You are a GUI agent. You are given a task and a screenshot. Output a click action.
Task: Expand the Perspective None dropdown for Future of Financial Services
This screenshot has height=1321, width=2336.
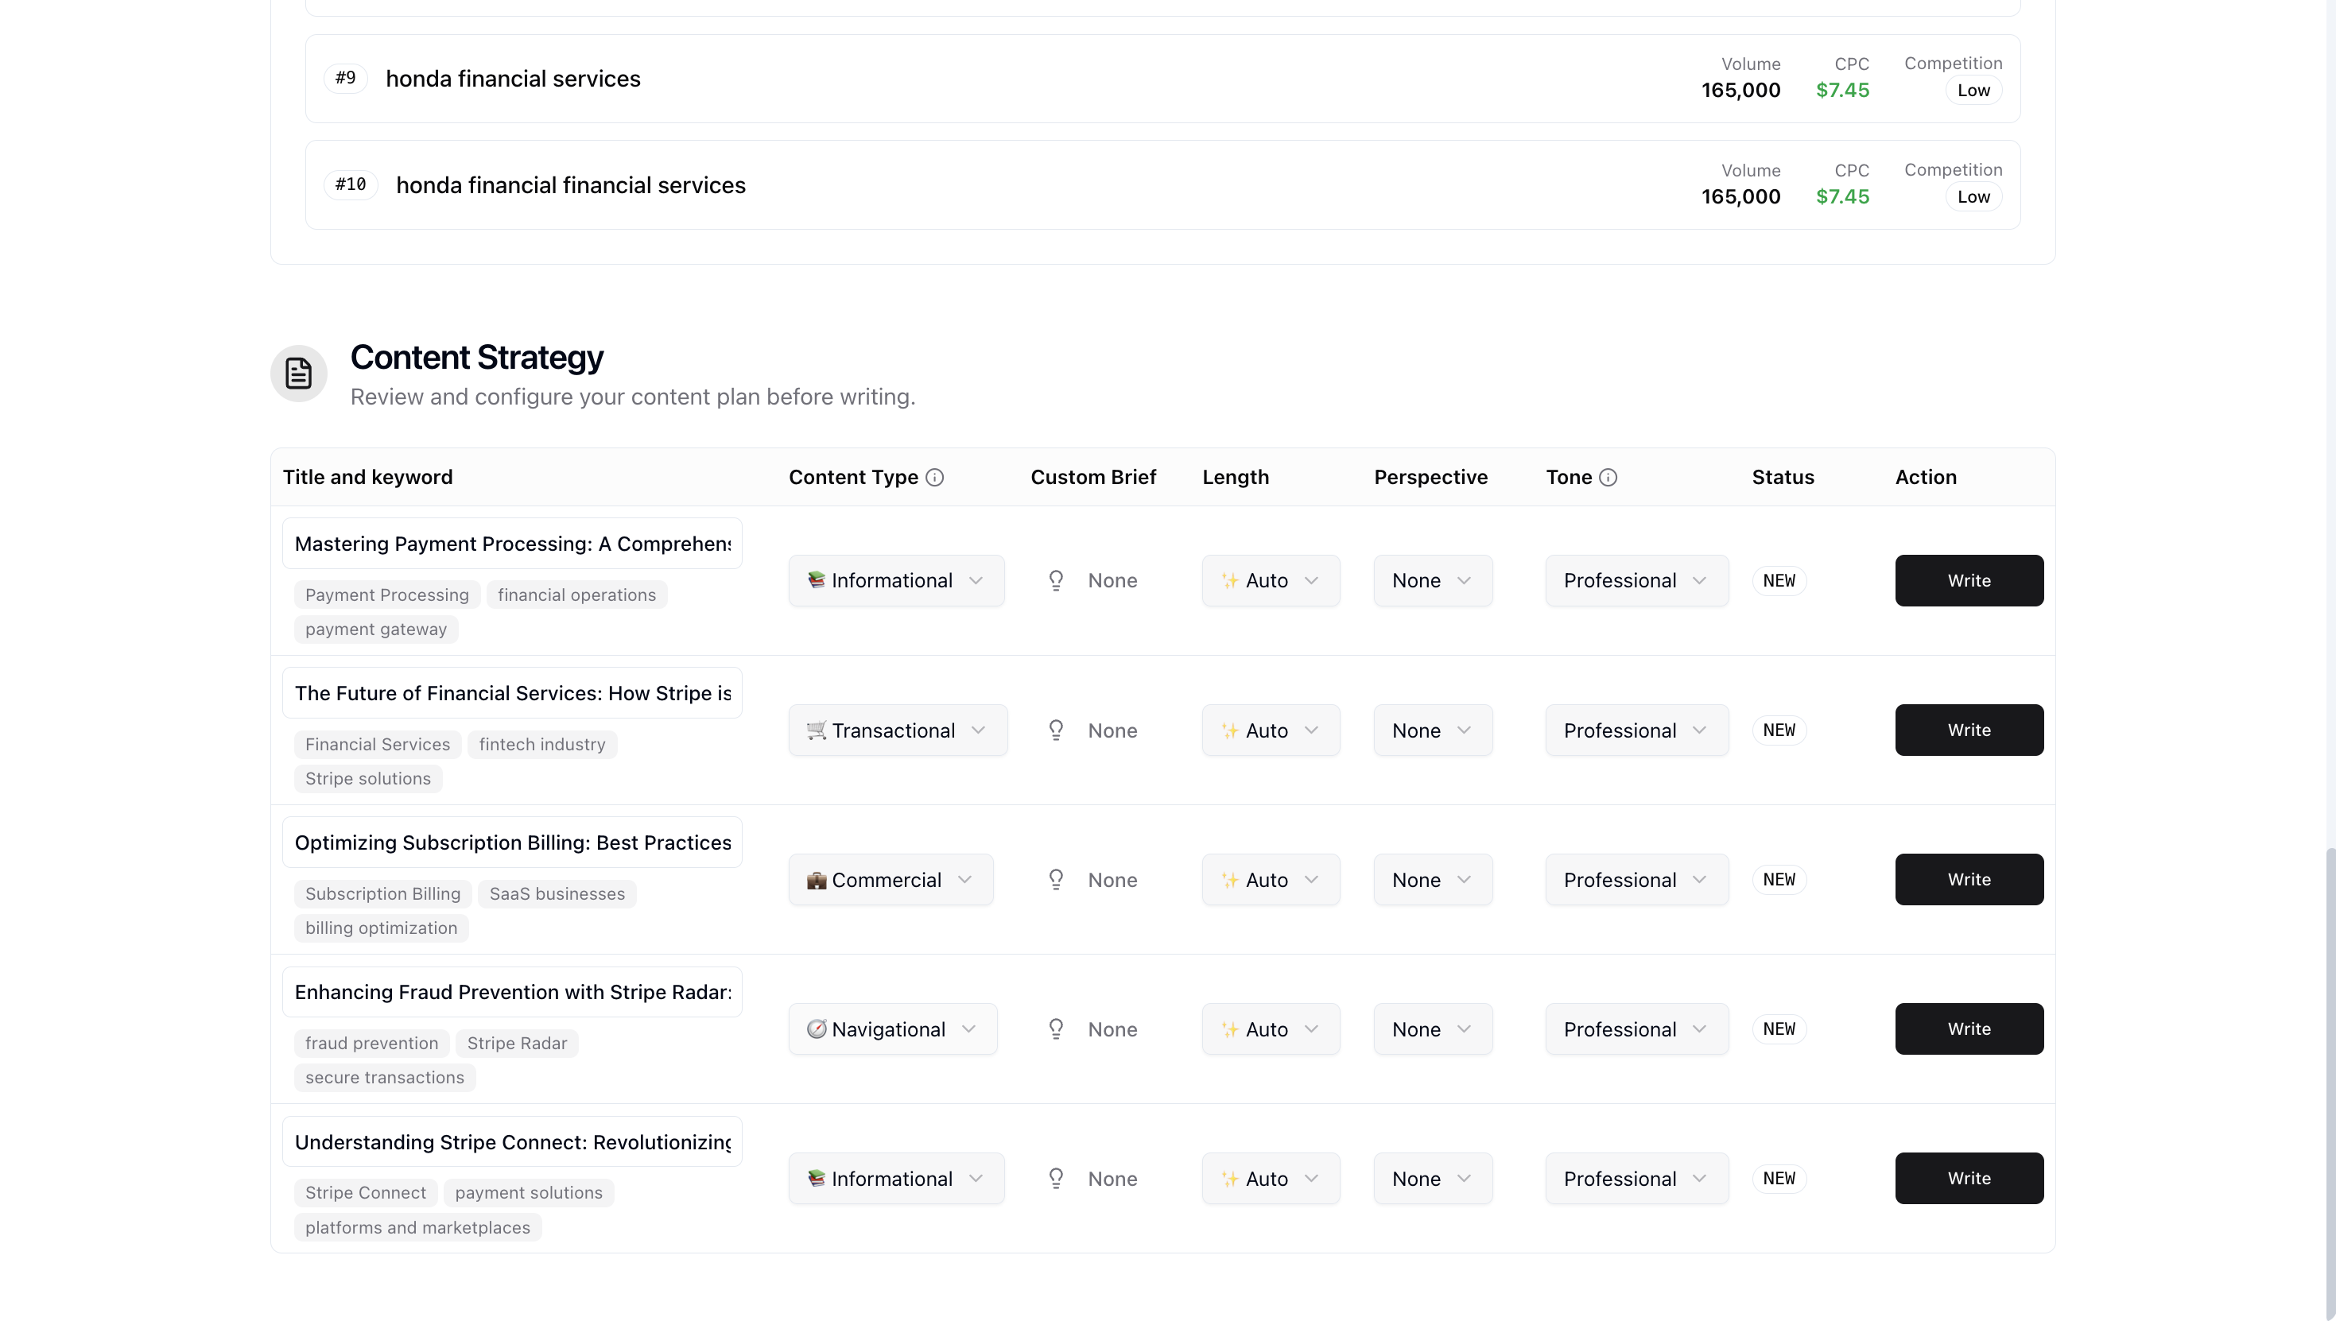click(x=1432, y=730)
